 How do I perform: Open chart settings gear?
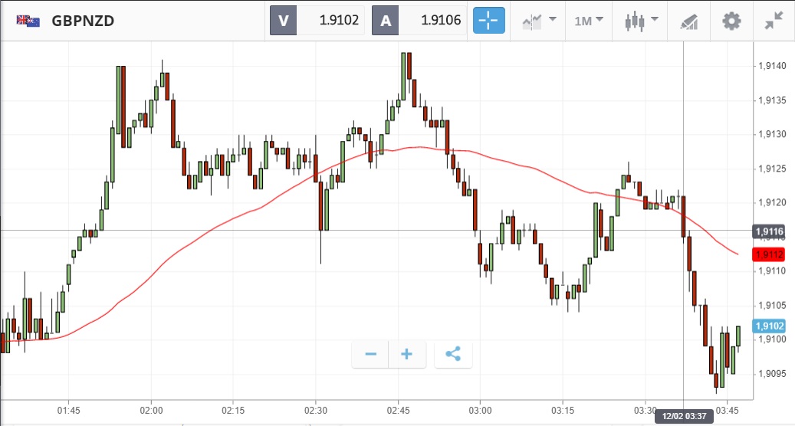(x=731, y=21)
